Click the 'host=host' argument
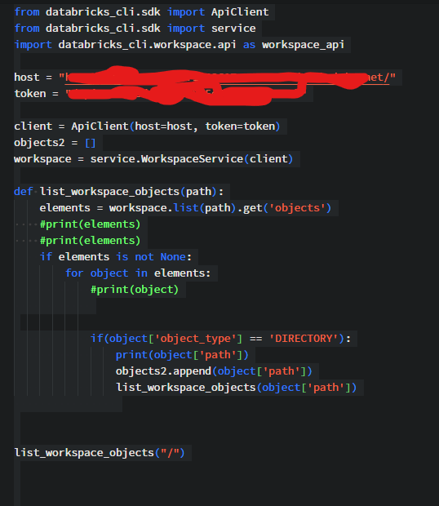 [163, 126]
